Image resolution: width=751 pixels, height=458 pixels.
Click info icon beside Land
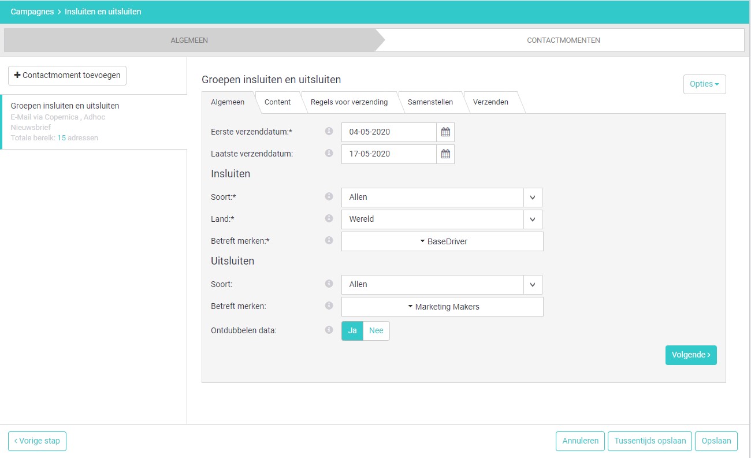pyautogui.click(x=329, y=218)
